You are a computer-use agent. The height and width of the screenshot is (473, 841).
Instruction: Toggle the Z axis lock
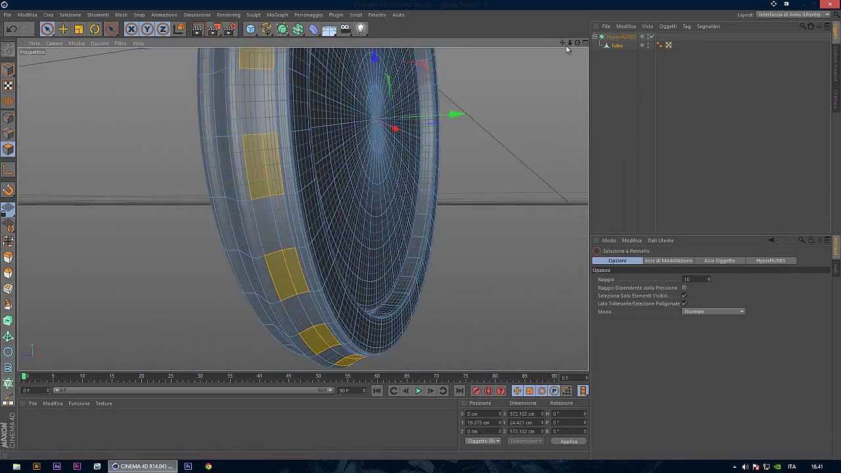[x=163, y=29]
